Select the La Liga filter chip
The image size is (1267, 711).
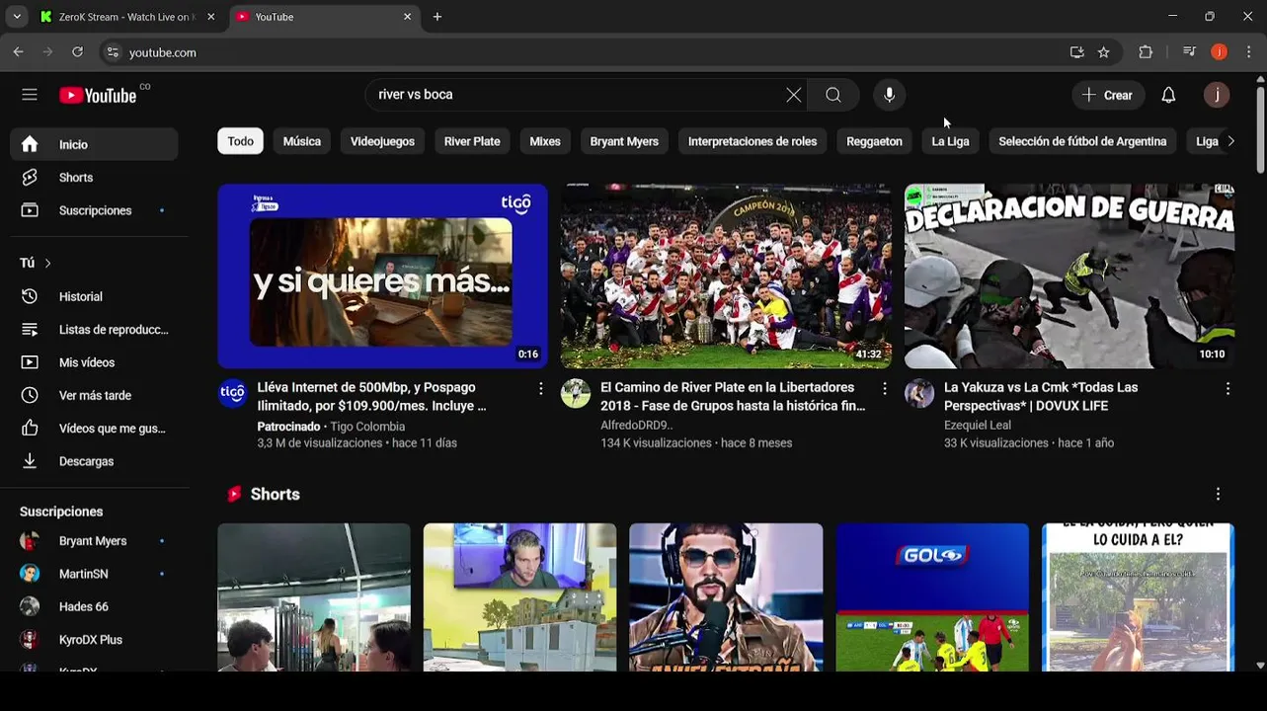950,141
